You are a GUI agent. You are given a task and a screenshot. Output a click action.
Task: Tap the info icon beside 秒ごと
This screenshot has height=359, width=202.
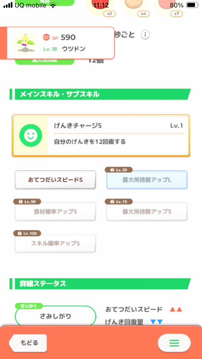(x=146, y=35)
